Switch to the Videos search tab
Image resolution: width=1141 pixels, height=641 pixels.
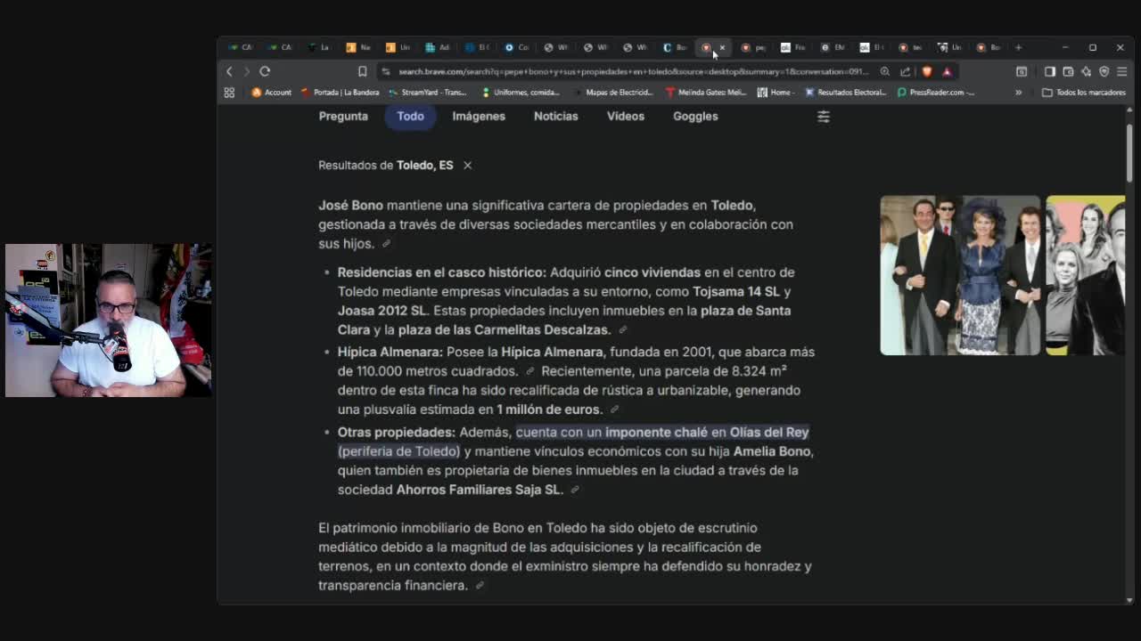(x=626, y=116)
